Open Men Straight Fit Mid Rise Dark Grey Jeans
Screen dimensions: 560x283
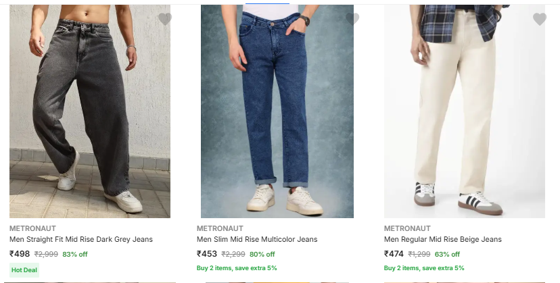coord(81,239)
